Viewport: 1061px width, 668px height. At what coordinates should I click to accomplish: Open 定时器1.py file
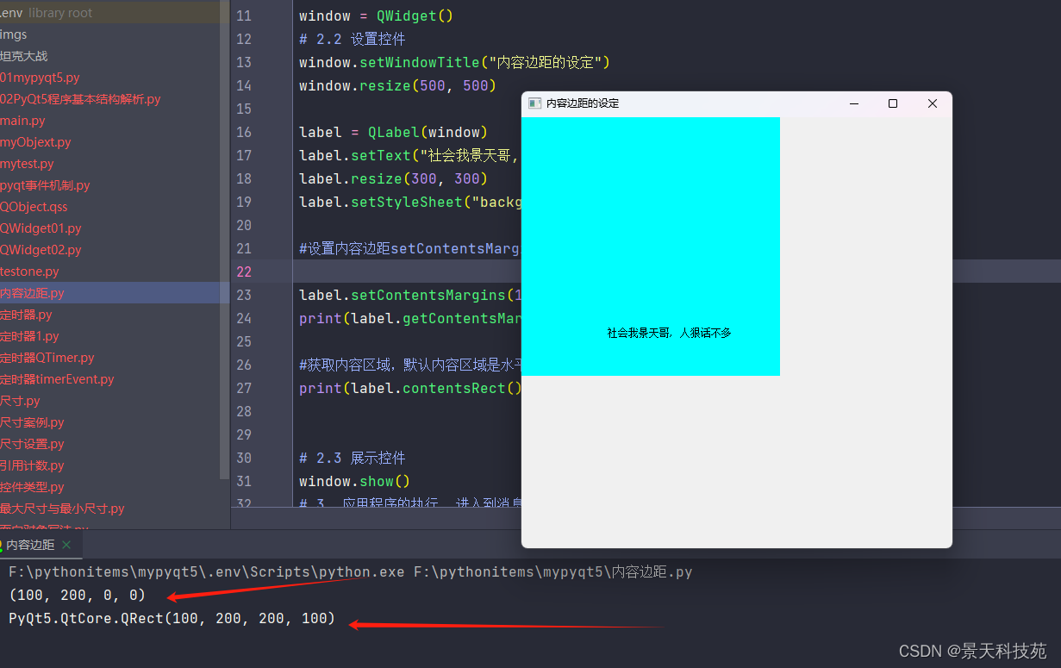[30, 336]
